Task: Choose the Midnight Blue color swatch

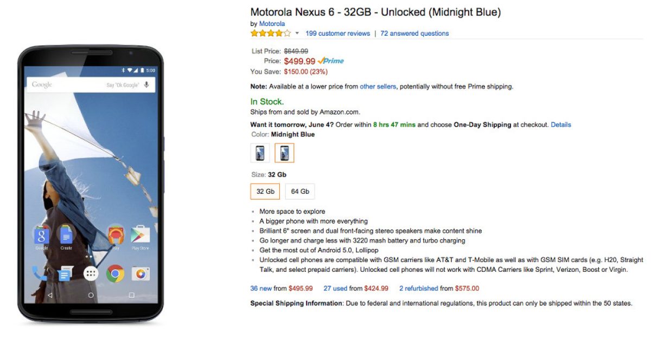Action: tap(284, 153)
